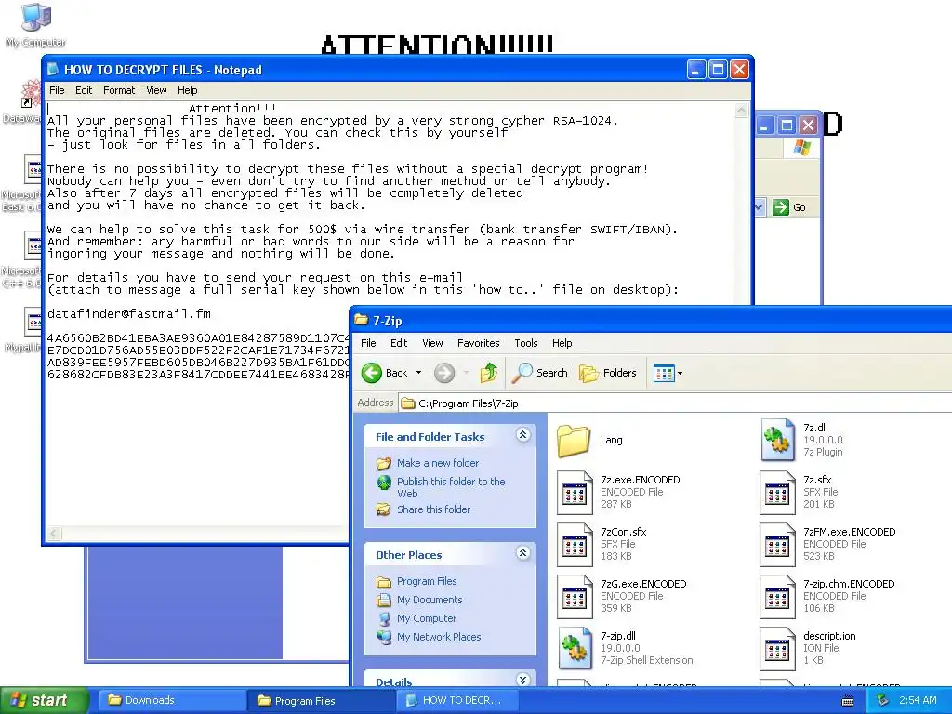The height and width of the screenshot is (714, 952).
Task: Open Notepad's Edit menu
Action: [x=84, y=90]
